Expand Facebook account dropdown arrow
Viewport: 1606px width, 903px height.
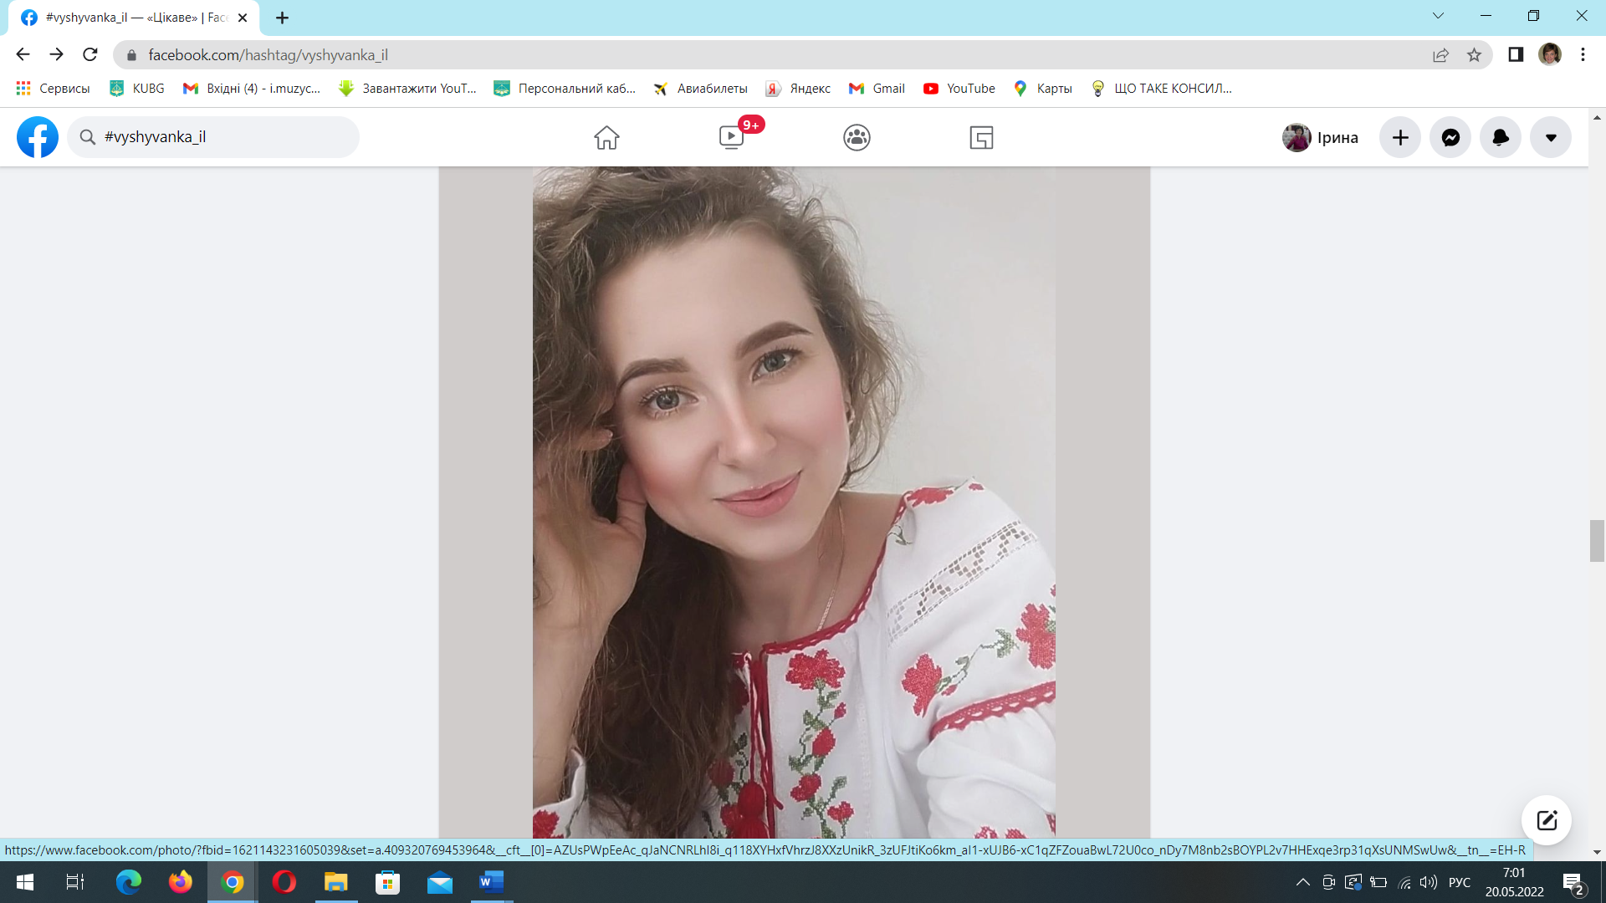[x=1551, y=137]
